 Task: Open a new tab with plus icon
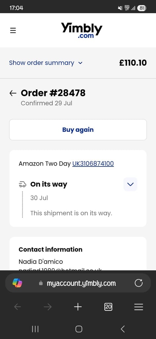tap(78, 307)
